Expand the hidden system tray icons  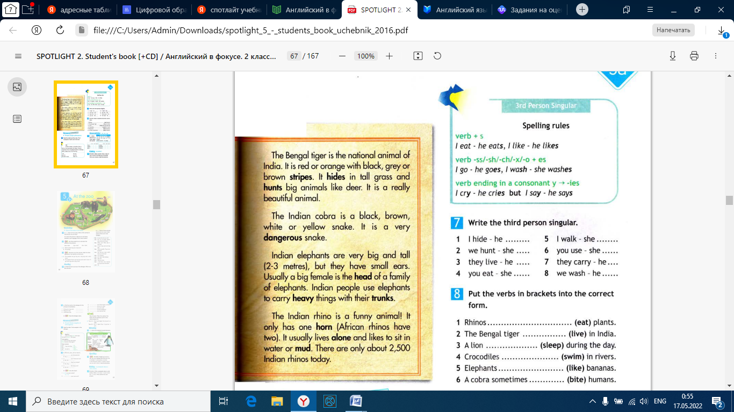(x=593, y=401)
